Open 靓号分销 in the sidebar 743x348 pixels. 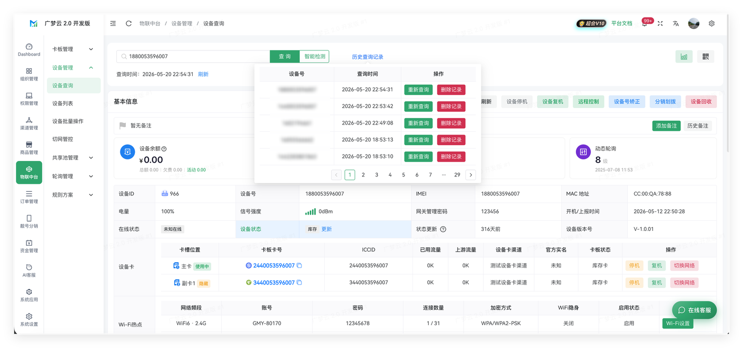pyautogui.click(x=29, y=221)
